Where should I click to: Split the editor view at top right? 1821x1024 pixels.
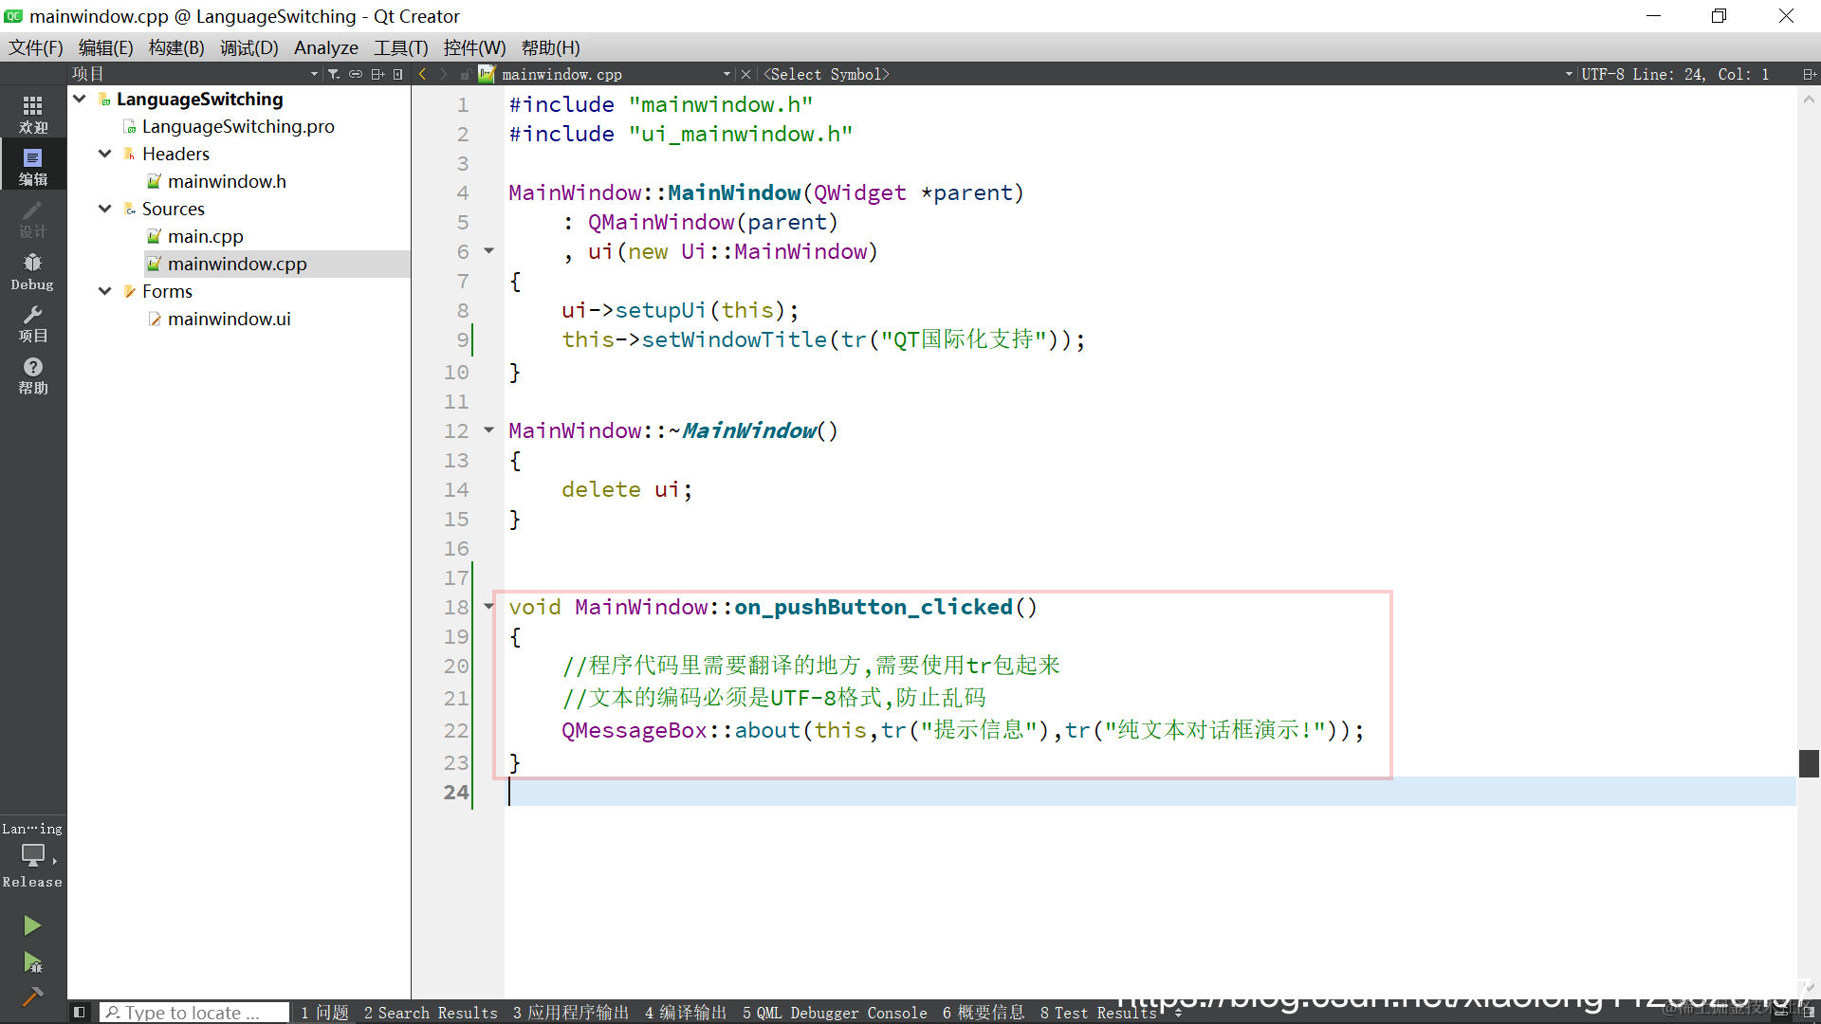pos(1809,74)
